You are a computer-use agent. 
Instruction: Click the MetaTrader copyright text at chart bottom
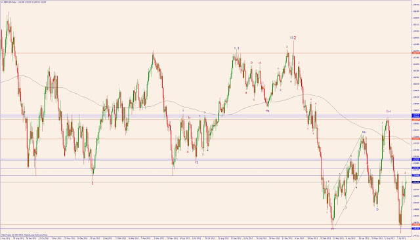24,235
